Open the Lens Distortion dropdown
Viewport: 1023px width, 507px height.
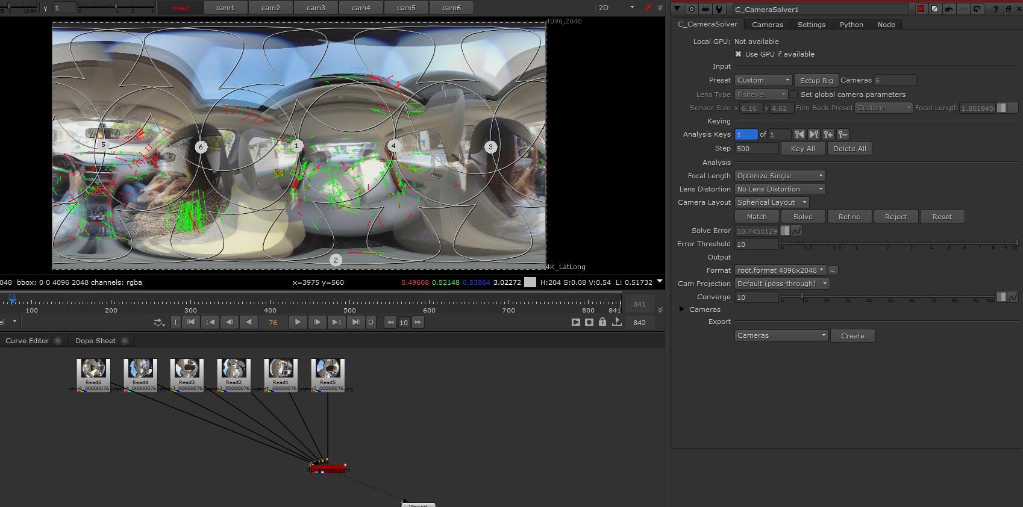[x=780, y=189]
